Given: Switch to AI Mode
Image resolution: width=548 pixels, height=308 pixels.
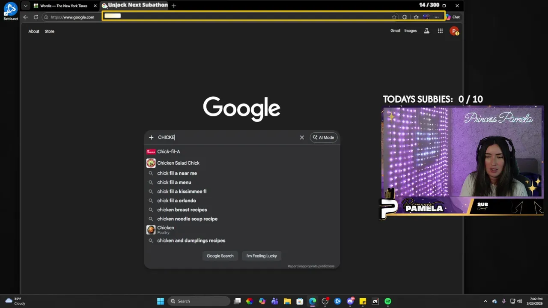Looking at the screenshot, I should 323,137.
